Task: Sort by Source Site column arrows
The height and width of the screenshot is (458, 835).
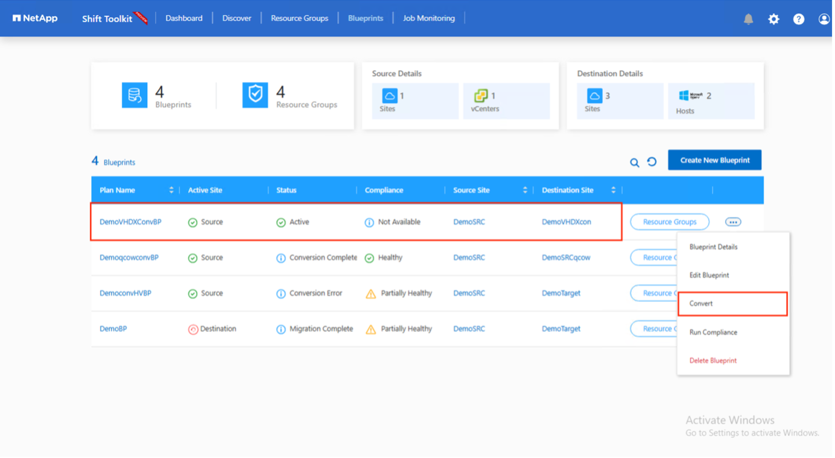Action: 525,190
